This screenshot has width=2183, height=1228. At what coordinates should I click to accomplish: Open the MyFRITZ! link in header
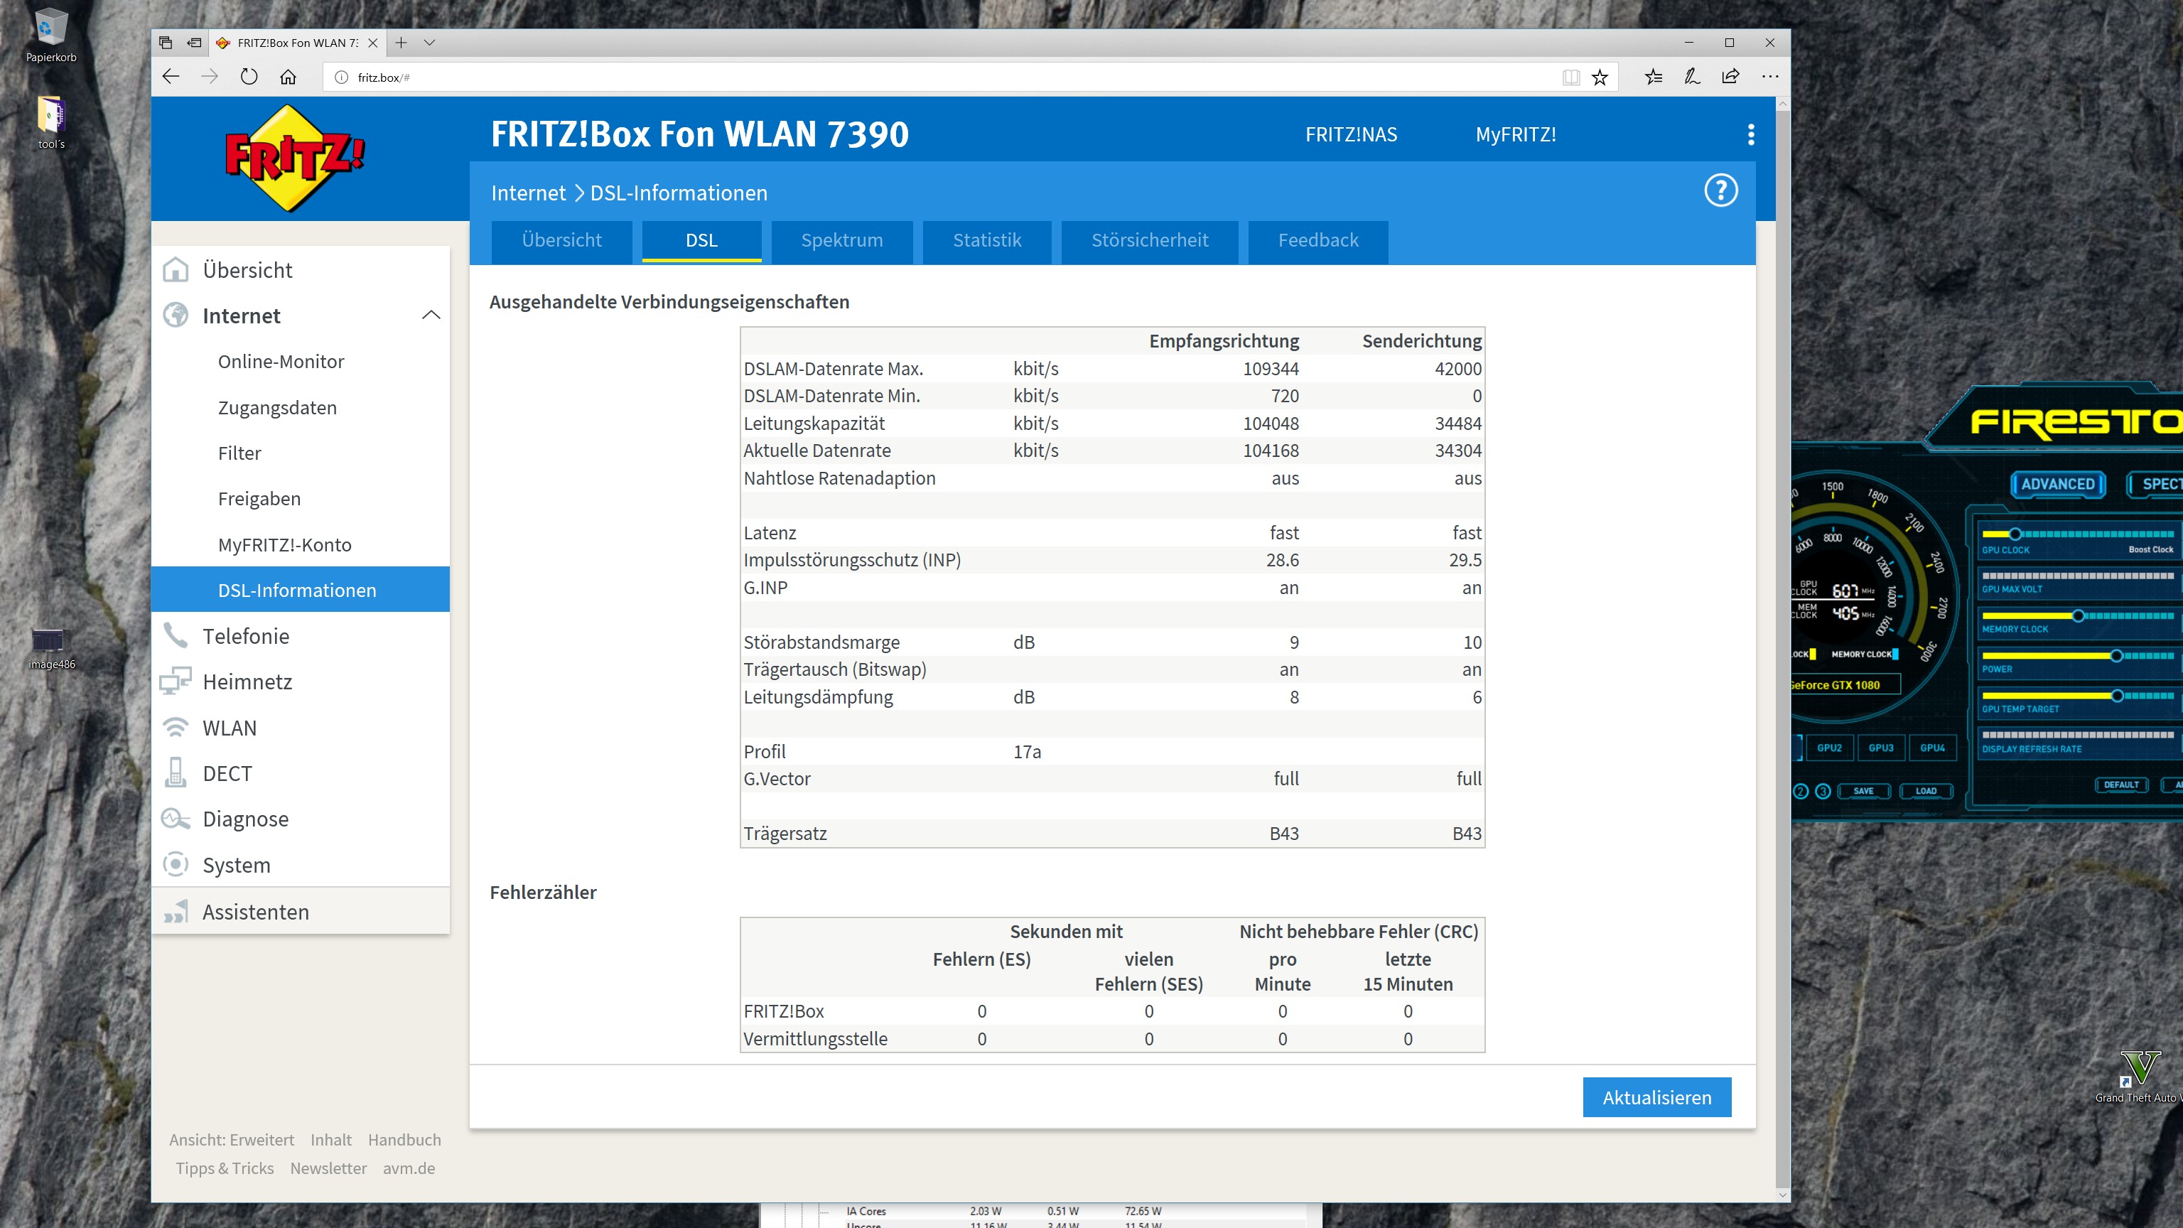pyautogui.click(x=1515, y=135)
